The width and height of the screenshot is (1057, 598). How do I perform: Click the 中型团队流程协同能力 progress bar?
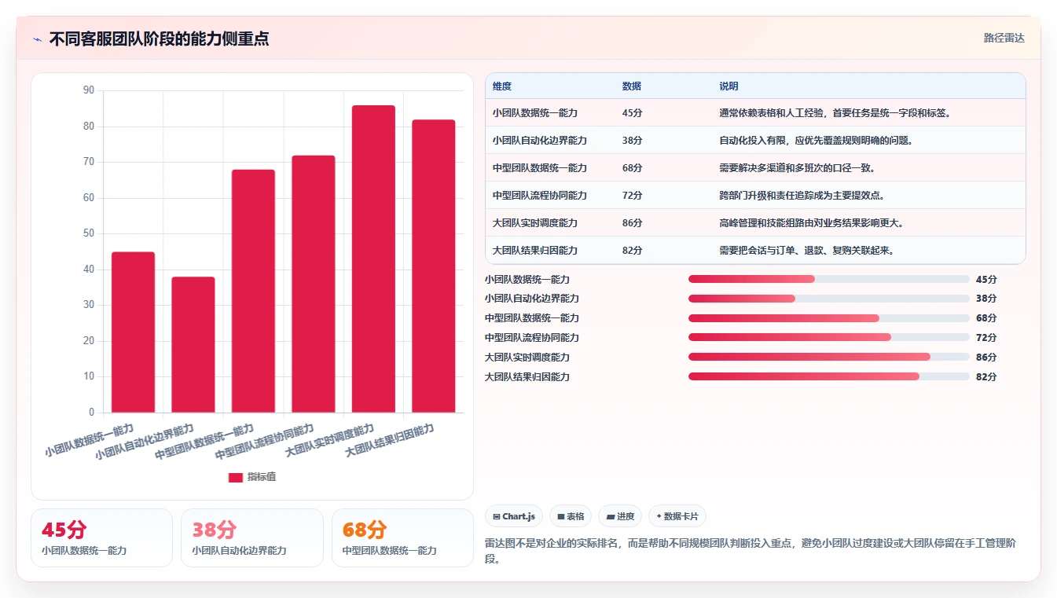(828, 337)
